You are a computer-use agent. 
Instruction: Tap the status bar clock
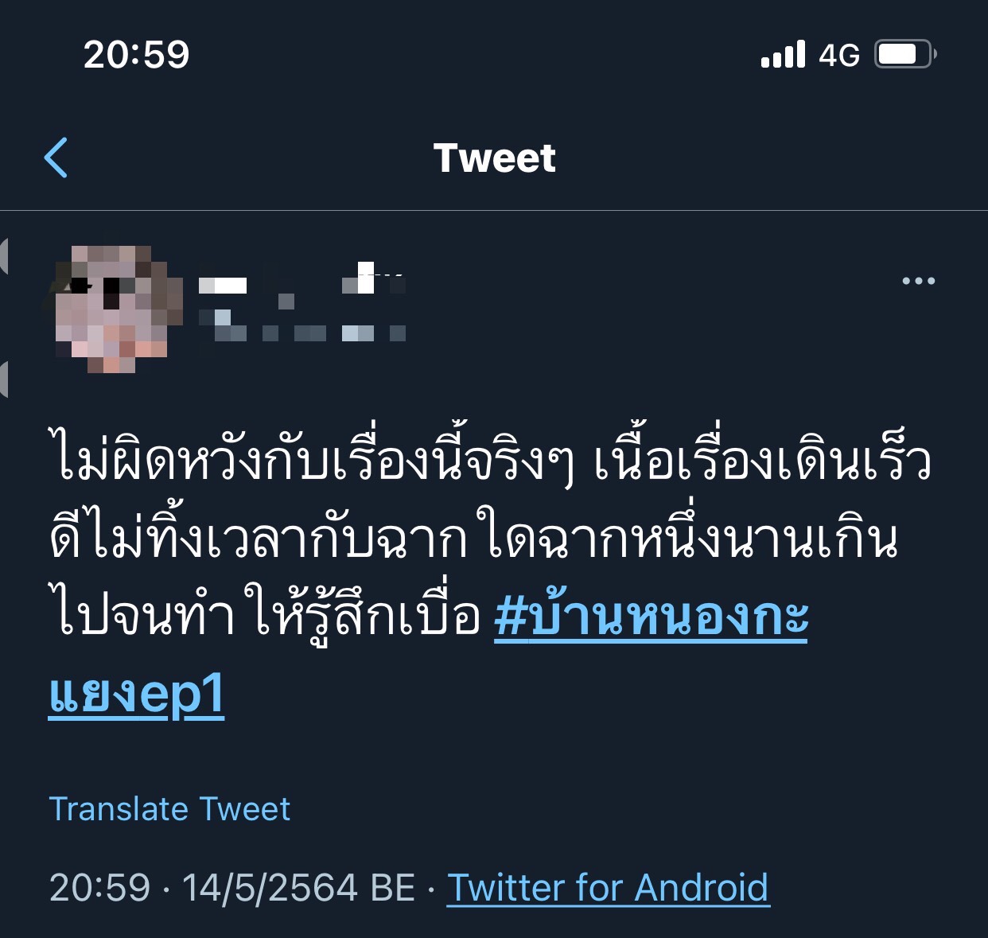136,54
